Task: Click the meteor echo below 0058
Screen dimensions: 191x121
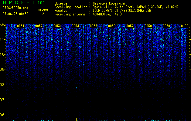Action: [x=152, y=89]
